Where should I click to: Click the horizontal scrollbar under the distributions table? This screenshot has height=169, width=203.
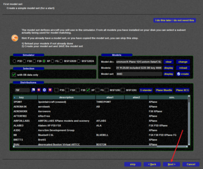(100, 146)
